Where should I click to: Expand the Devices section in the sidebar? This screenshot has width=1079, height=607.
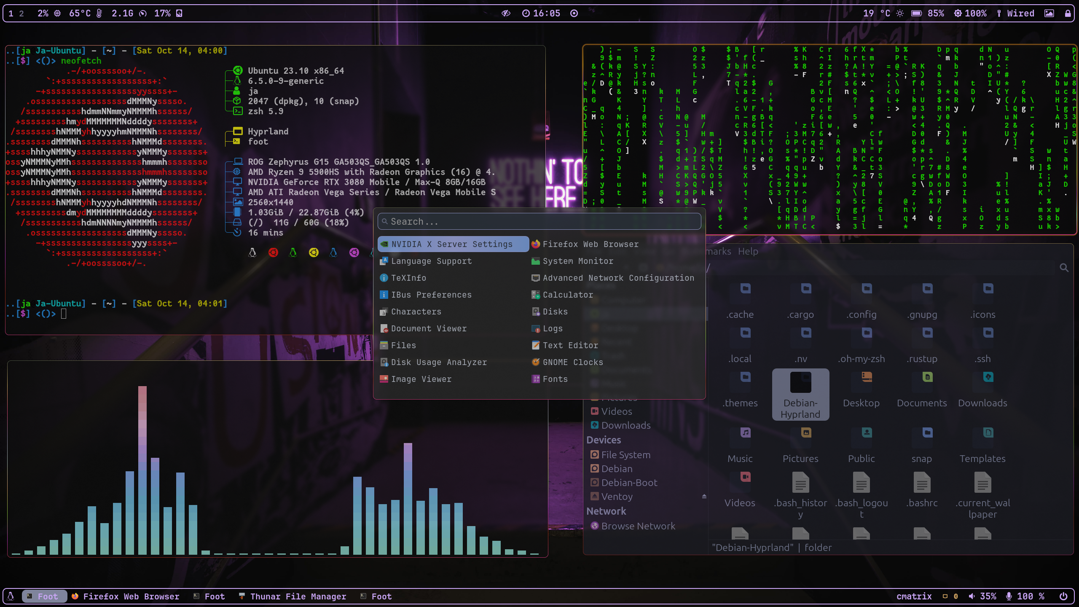coord(604,440)
